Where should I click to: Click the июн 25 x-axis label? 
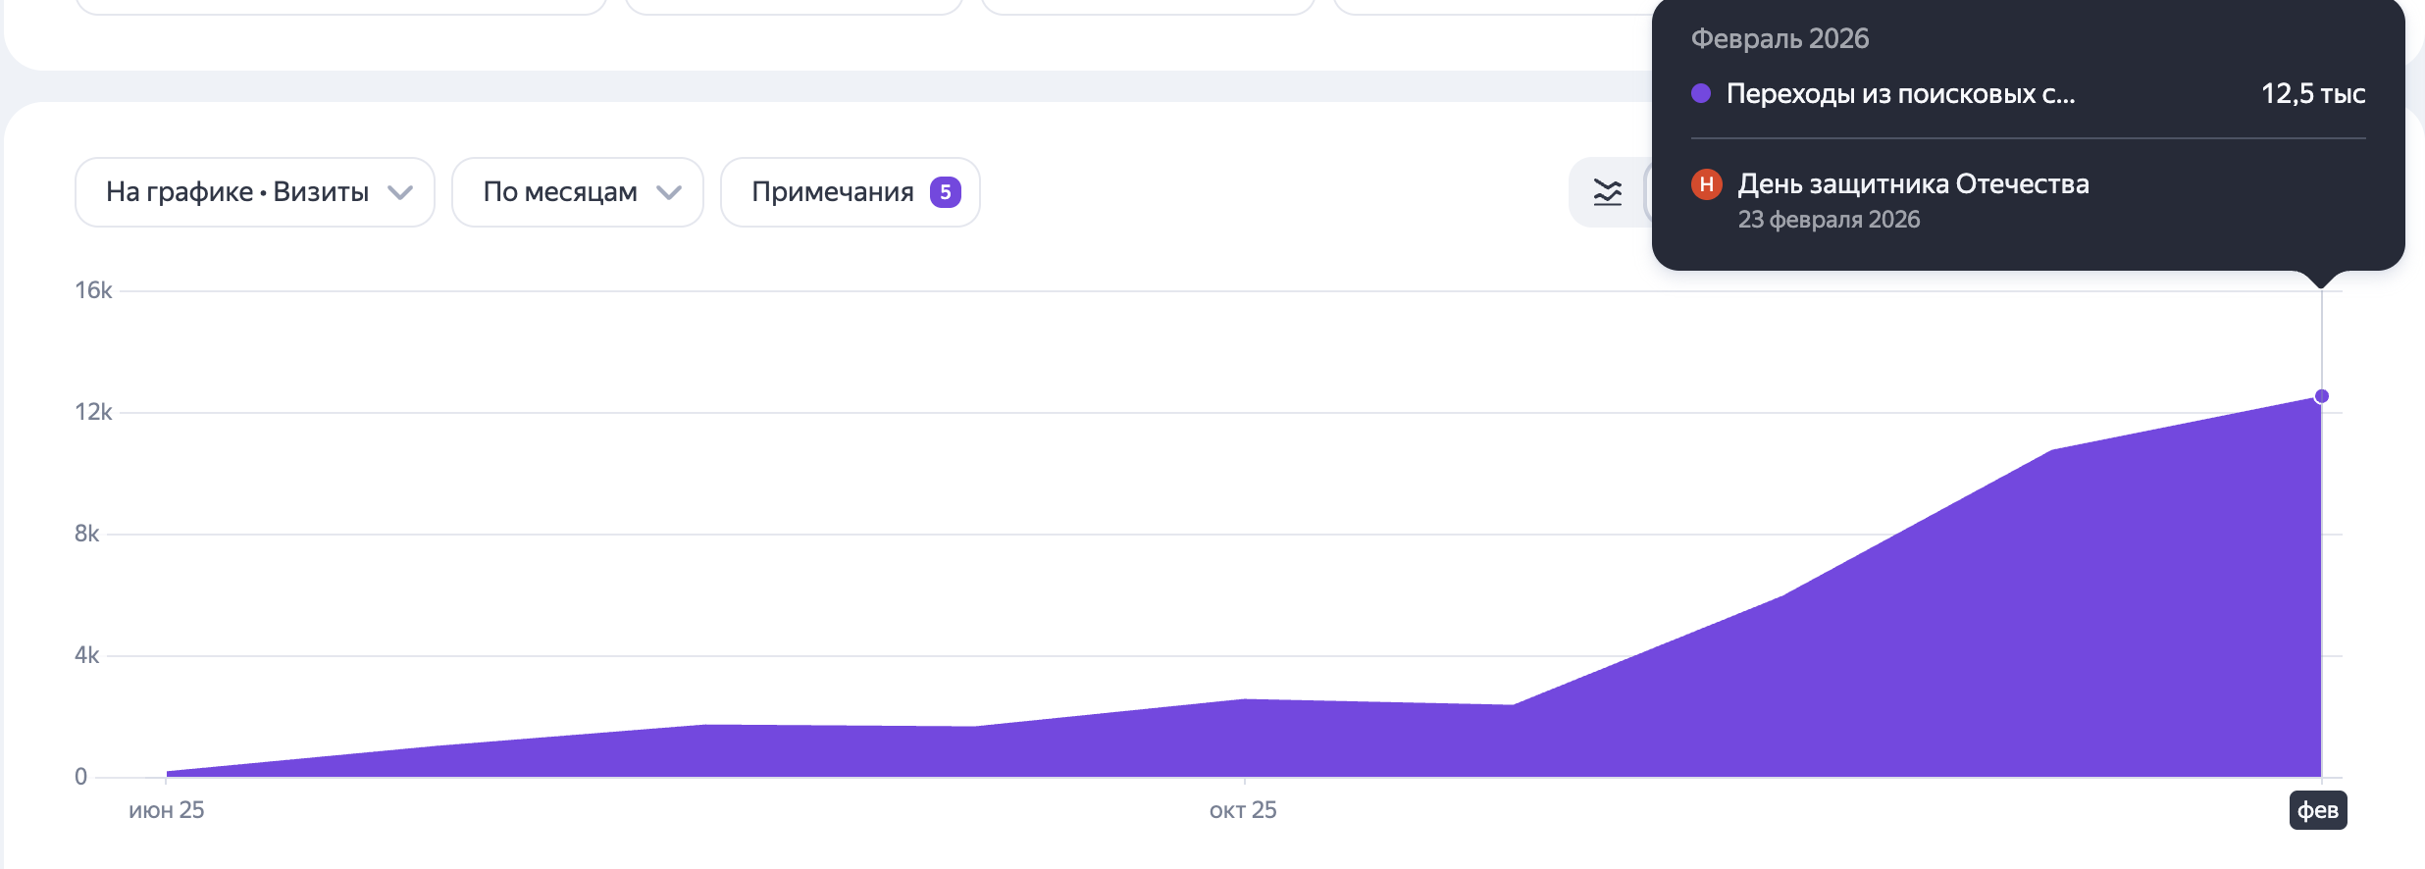167,810
